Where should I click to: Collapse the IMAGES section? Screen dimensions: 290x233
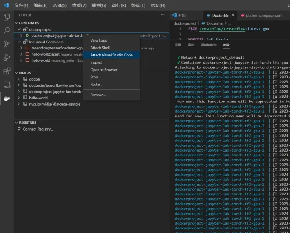point(16,73)
